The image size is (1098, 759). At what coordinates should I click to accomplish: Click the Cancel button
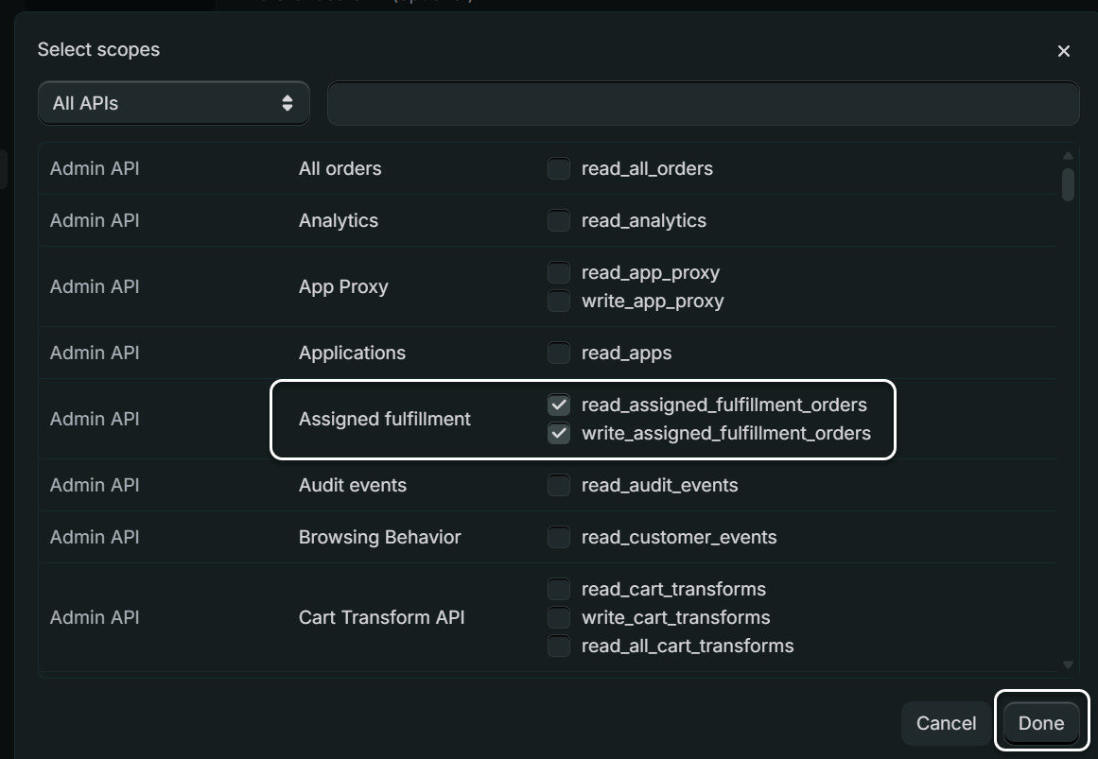946,723
